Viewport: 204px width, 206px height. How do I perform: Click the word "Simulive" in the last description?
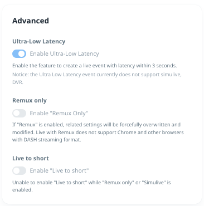(x=153, y=183)
